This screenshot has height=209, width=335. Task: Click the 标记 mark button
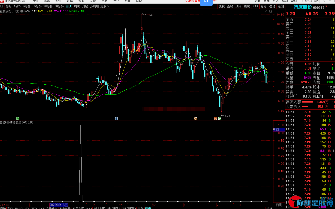pyautogui.click(x=263, y=7)
